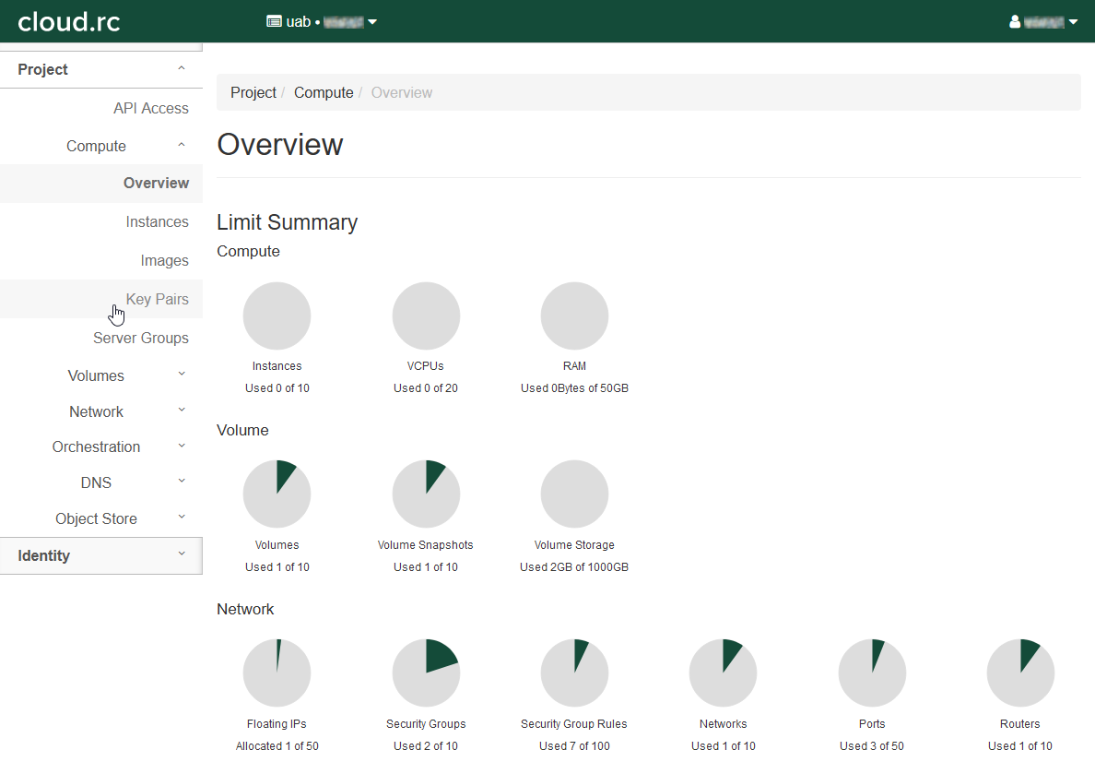The width and height of the screenshot is (1095, 762).
Task: Select Key Pairs in sidebar
Action: (157, 300)
